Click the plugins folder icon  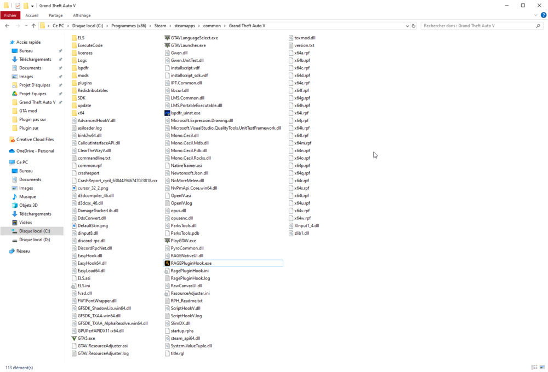[74, 83]
